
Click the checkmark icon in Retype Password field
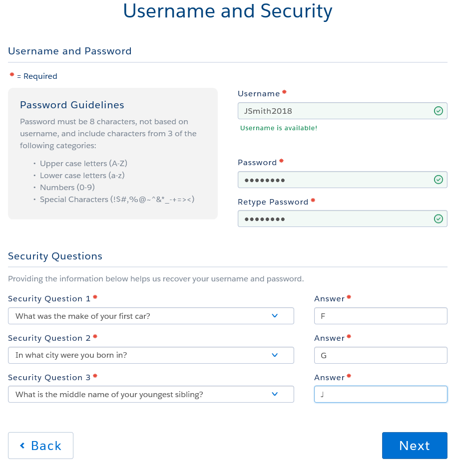438,219
